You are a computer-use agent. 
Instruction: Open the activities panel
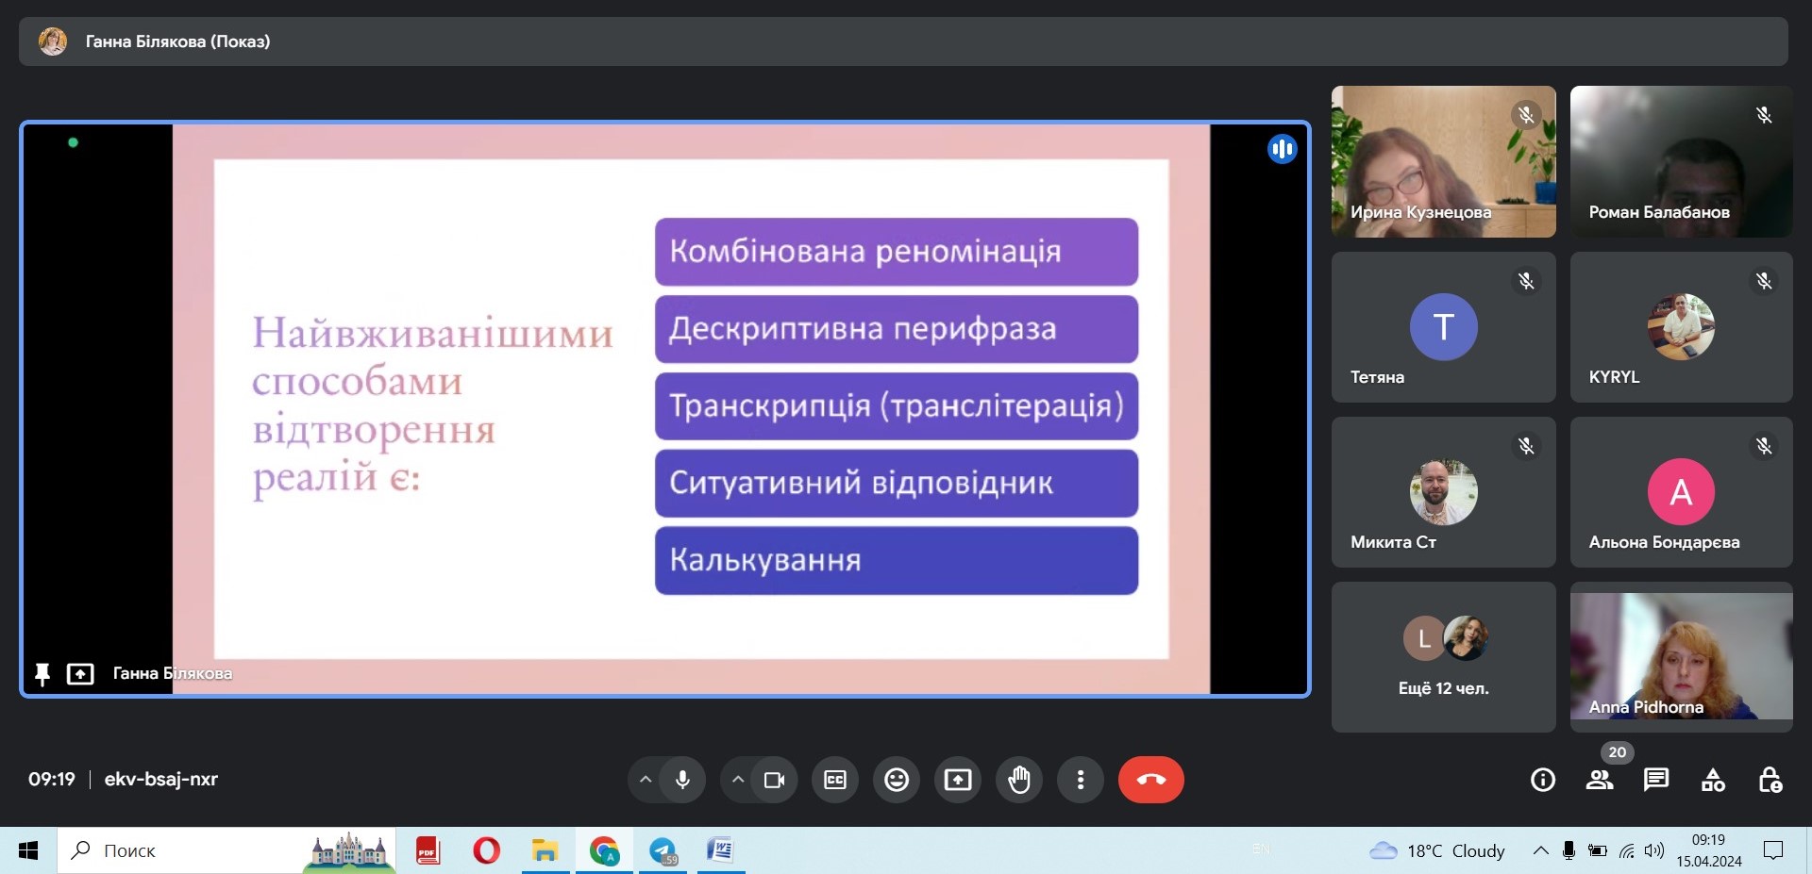1713,780
